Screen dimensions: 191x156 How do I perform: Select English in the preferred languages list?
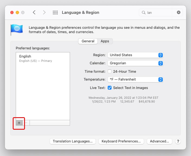point(43,58)
